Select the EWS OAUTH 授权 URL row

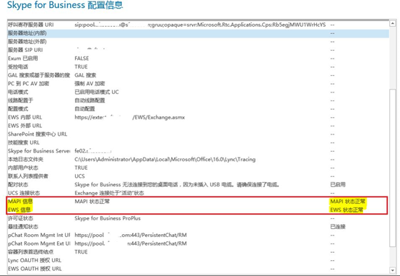click(199, 269)
